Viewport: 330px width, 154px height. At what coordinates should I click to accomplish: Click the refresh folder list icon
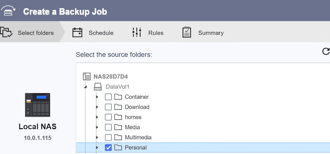point(326,51)
